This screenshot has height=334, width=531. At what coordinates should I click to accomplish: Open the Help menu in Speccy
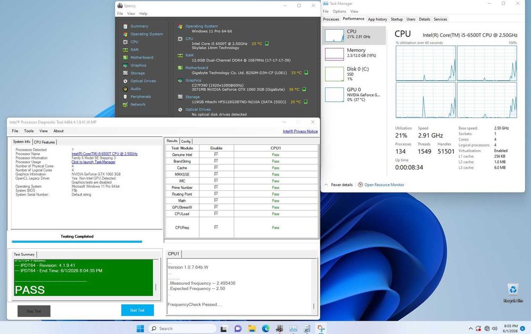(x=143, y=14)
